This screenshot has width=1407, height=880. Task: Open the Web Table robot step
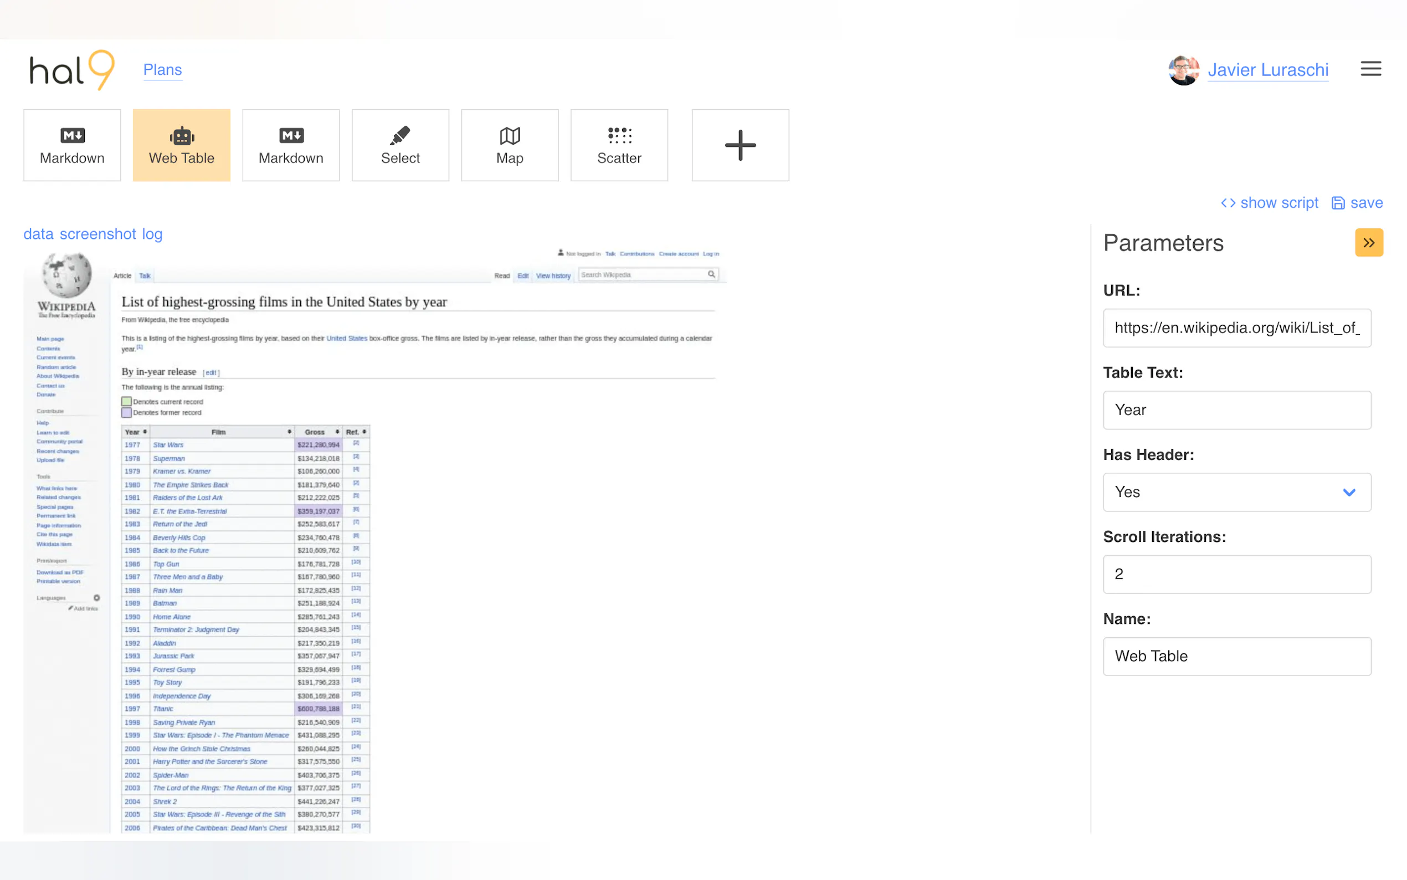pyautogui.click(x=182, y=146)
